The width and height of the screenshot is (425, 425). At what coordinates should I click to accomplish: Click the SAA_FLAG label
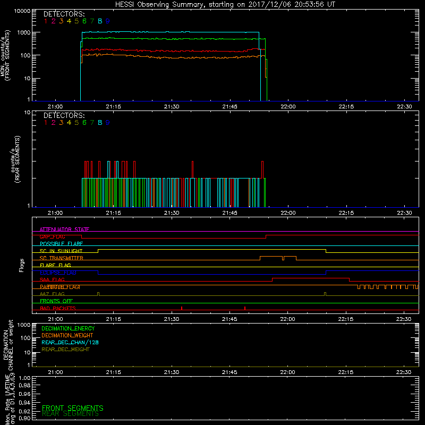[52, 280]
